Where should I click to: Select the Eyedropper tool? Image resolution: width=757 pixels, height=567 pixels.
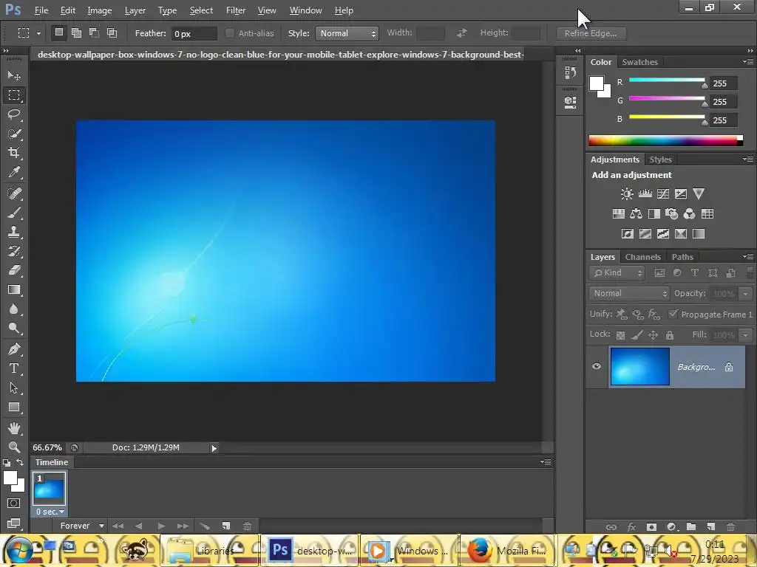(x=14, y=172)
